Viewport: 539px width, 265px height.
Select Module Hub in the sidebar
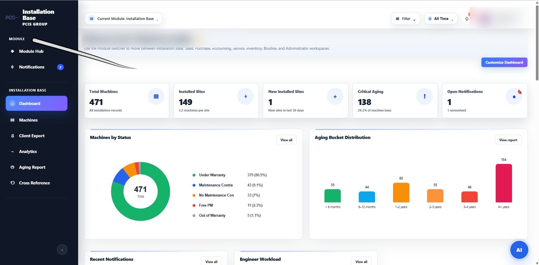pos(36,51)
